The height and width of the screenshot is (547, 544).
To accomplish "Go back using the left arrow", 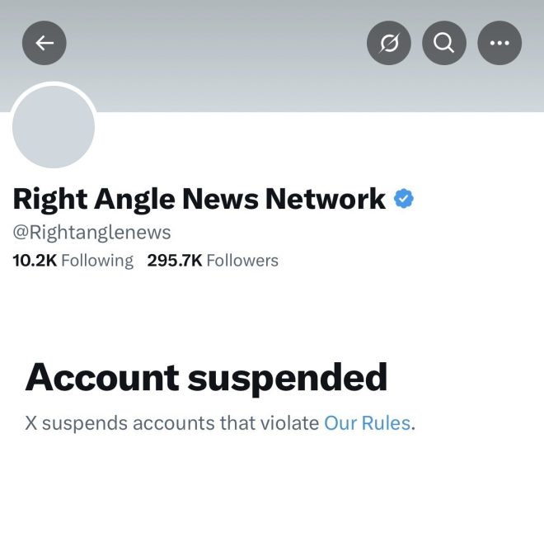I will (x=45, y=43).
